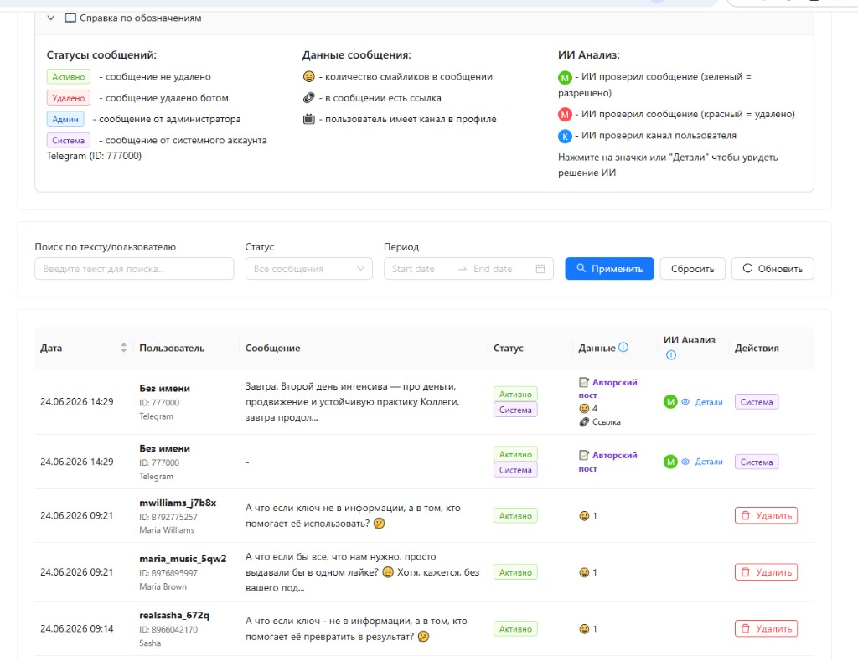Click the red M badge in legend
Screen dimensions: 858x661
coord(565,115)
